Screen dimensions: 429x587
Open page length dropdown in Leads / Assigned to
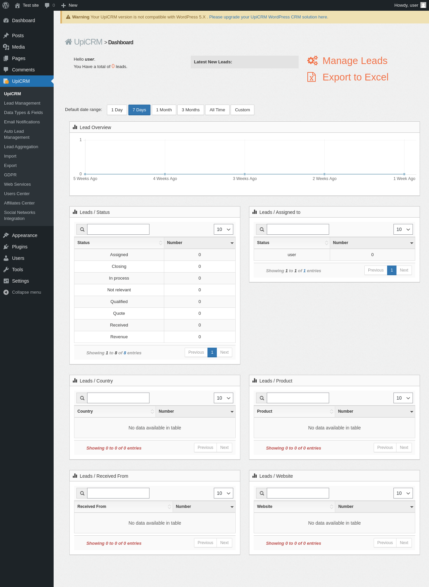[x=403, y=229]
